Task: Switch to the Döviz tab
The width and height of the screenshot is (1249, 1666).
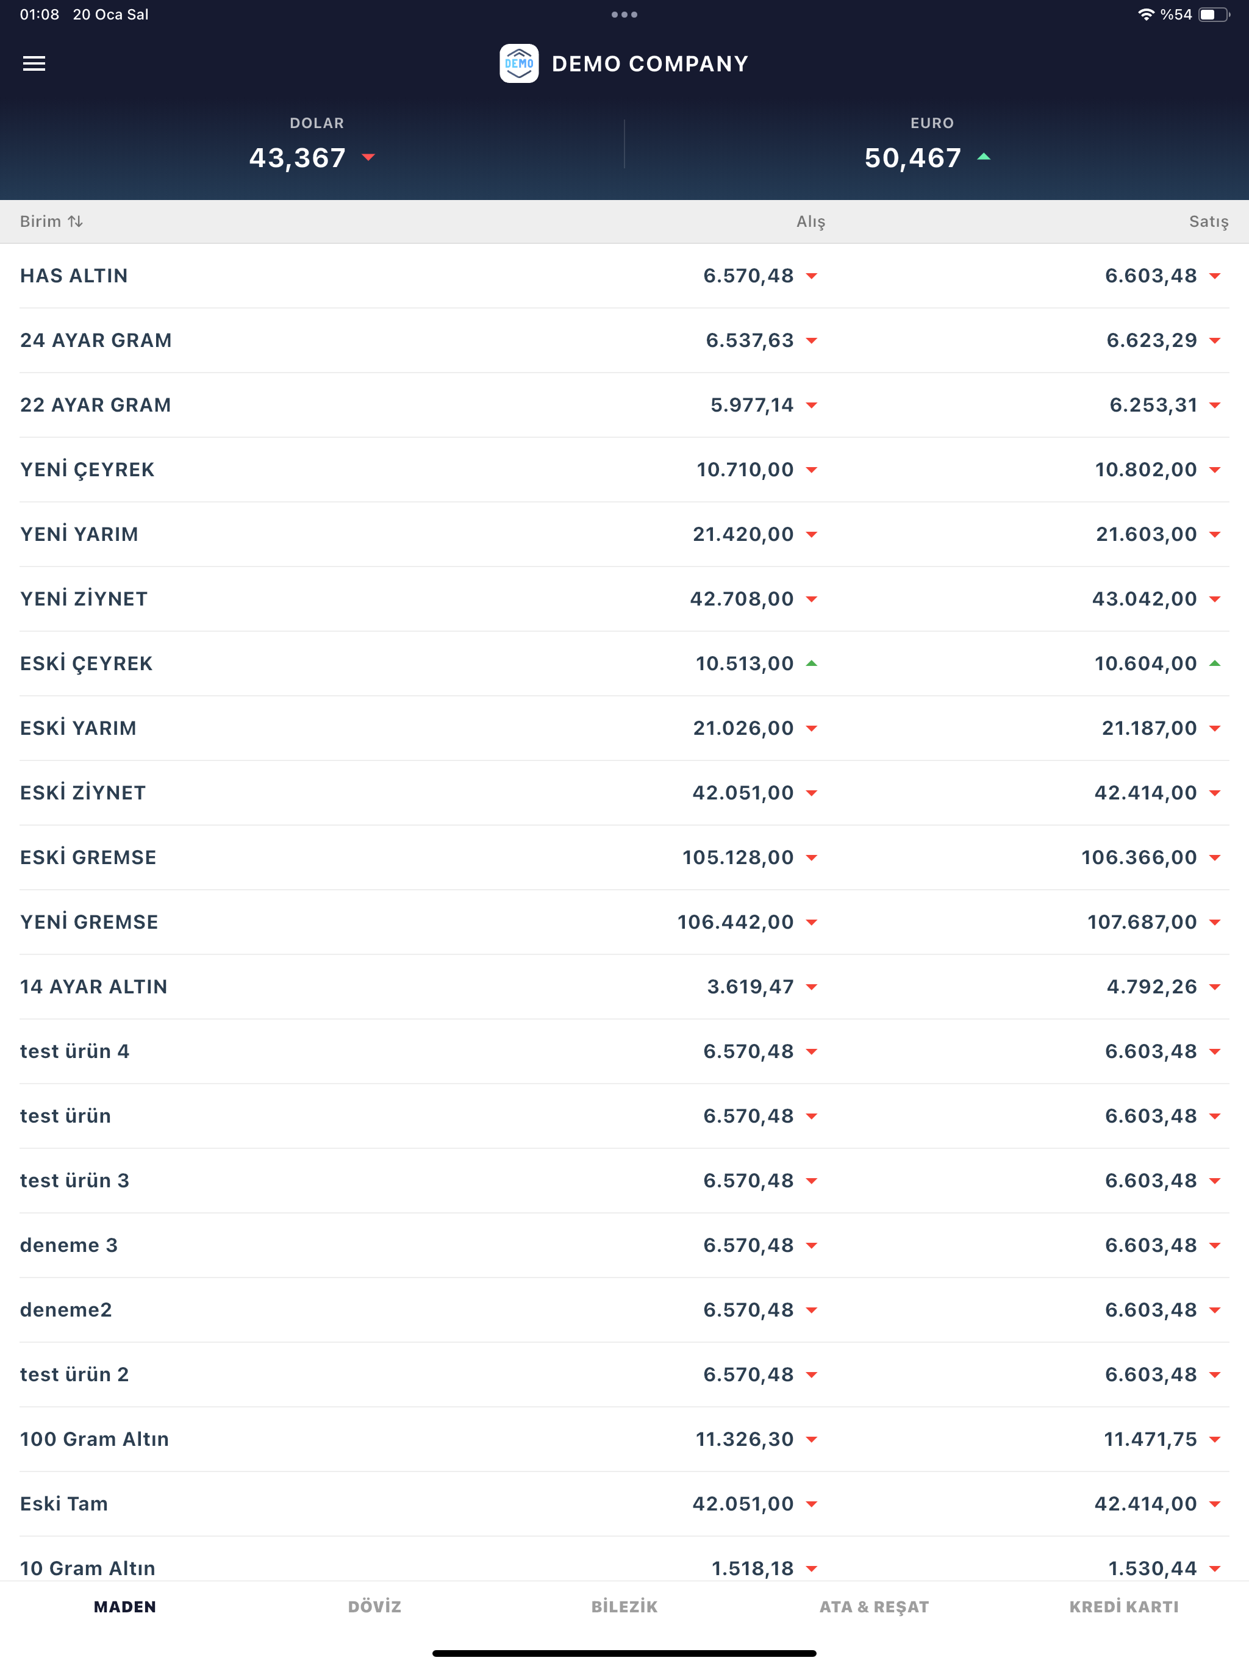Action: [x=374, y=1606]
